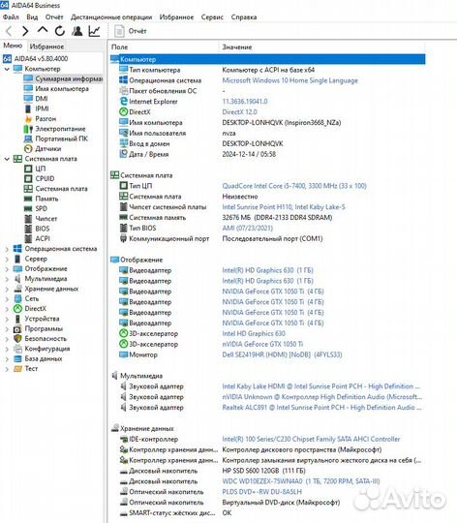This screenshot has width=457, height=523.
Task: Open the Сервис menu
Action: pyautogui.click(x=212, y=17)
